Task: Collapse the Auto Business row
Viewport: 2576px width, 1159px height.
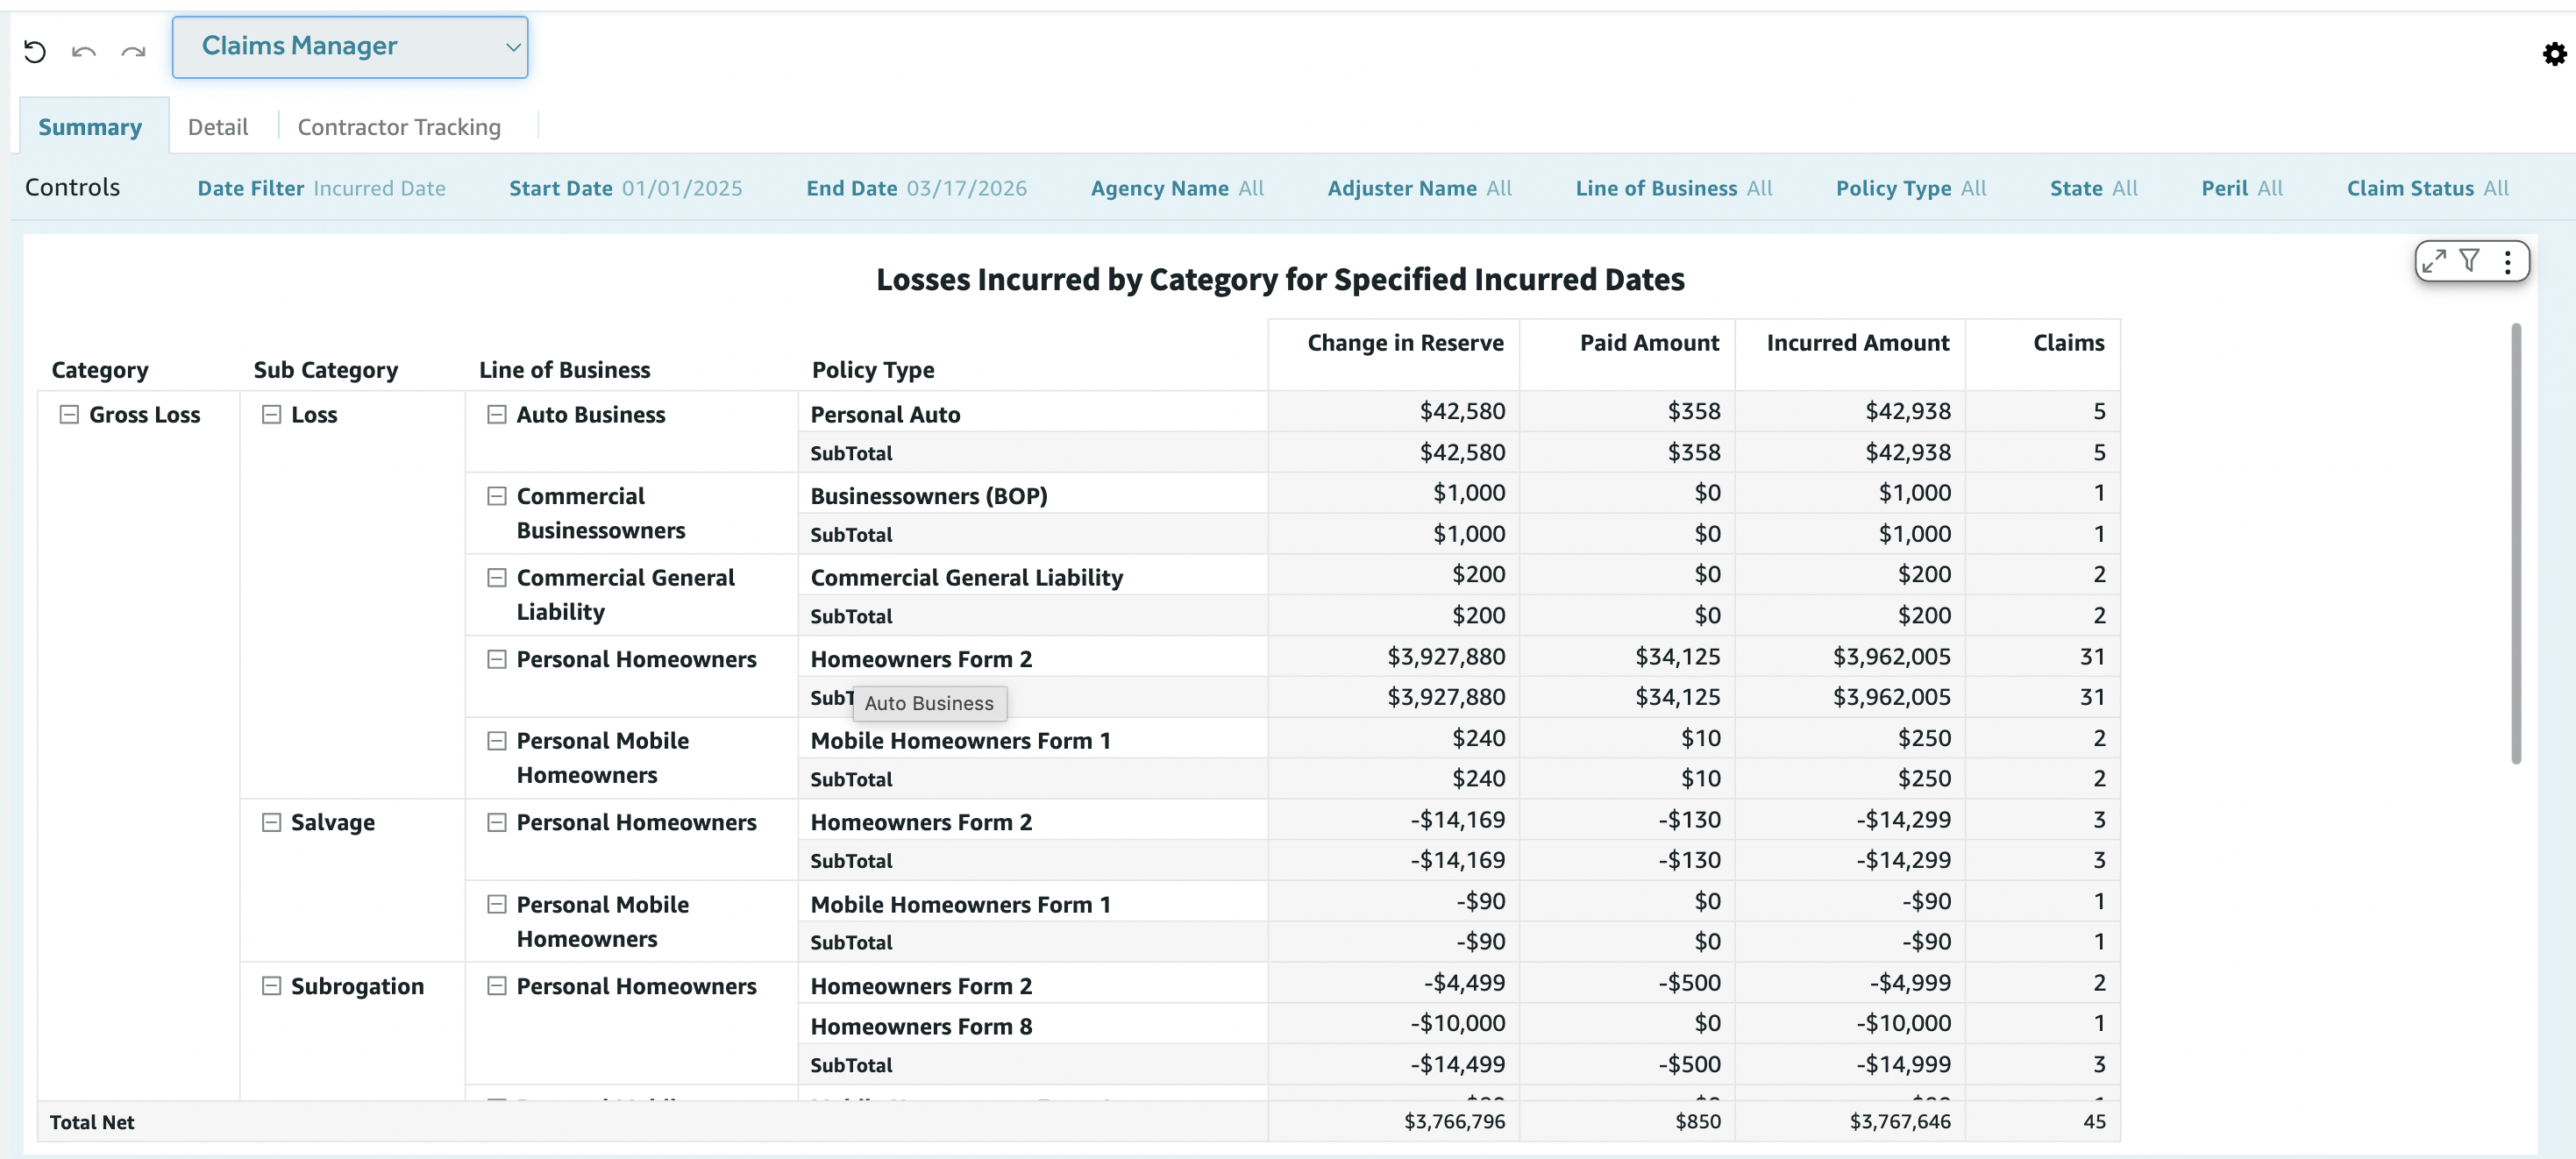Action: [496, 414]
